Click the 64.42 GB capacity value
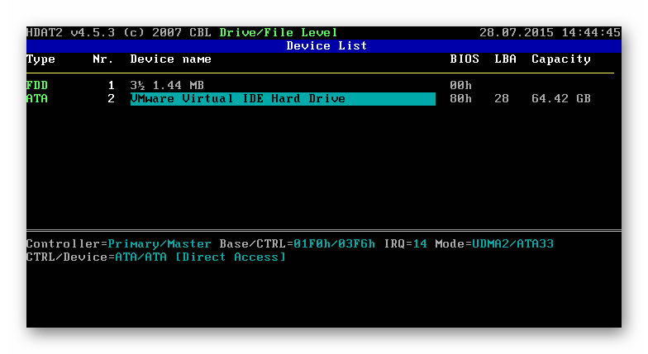 [x=560, y=99]
